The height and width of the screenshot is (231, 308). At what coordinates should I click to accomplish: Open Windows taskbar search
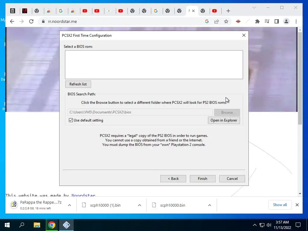pos(22,225)
